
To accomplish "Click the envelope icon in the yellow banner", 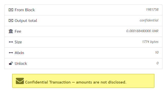I will (x=20, y=81).
